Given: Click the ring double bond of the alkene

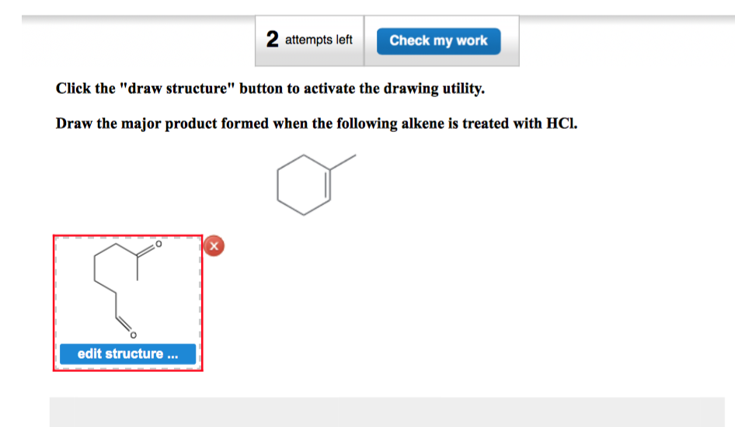Looking at the screenshot, I should pyautogui.click(x=328, y=186).
